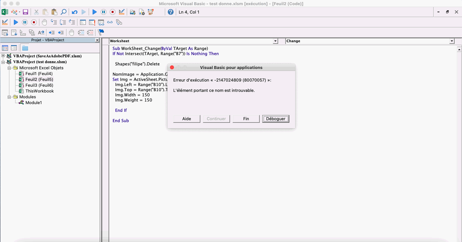Click the View Object icon in Project panel

pyautogui.click(x=14, y=48)
